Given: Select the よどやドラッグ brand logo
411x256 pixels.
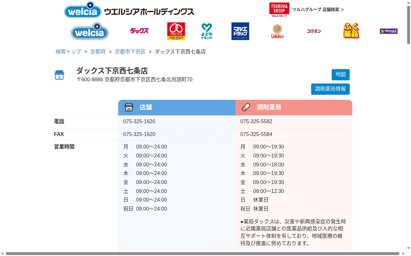Looking at the screenshot, I should (x=207, y=31).
